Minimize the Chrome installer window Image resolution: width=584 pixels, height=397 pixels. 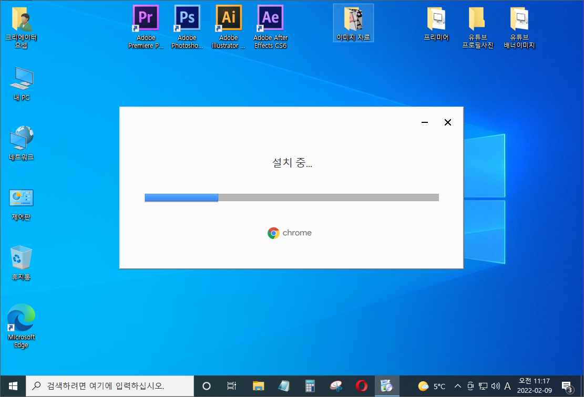pyautogui.click(x=425, y=122)
